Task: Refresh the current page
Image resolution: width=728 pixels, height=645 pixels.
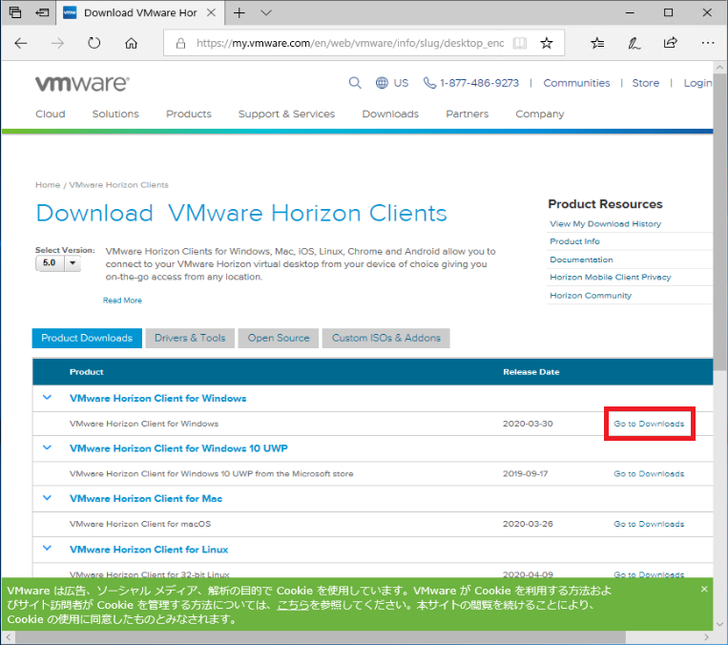Action: [x=94, y=43]
